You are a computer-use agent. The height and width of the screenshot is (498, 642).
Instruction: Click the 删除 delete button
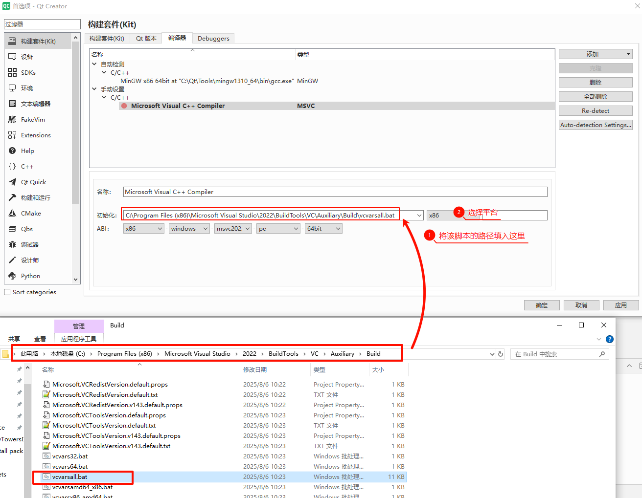[x=596, y=83]
